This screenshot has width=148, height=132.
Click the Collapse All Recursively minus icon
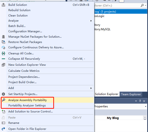click(3, 59)
